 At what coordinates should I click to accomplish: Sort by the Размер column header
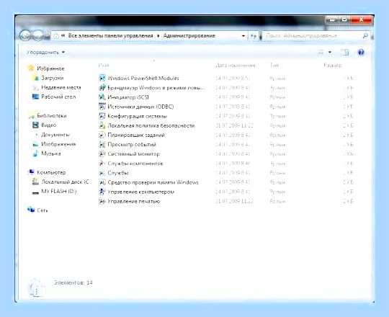pyautogui.click(x=333, y=66)
